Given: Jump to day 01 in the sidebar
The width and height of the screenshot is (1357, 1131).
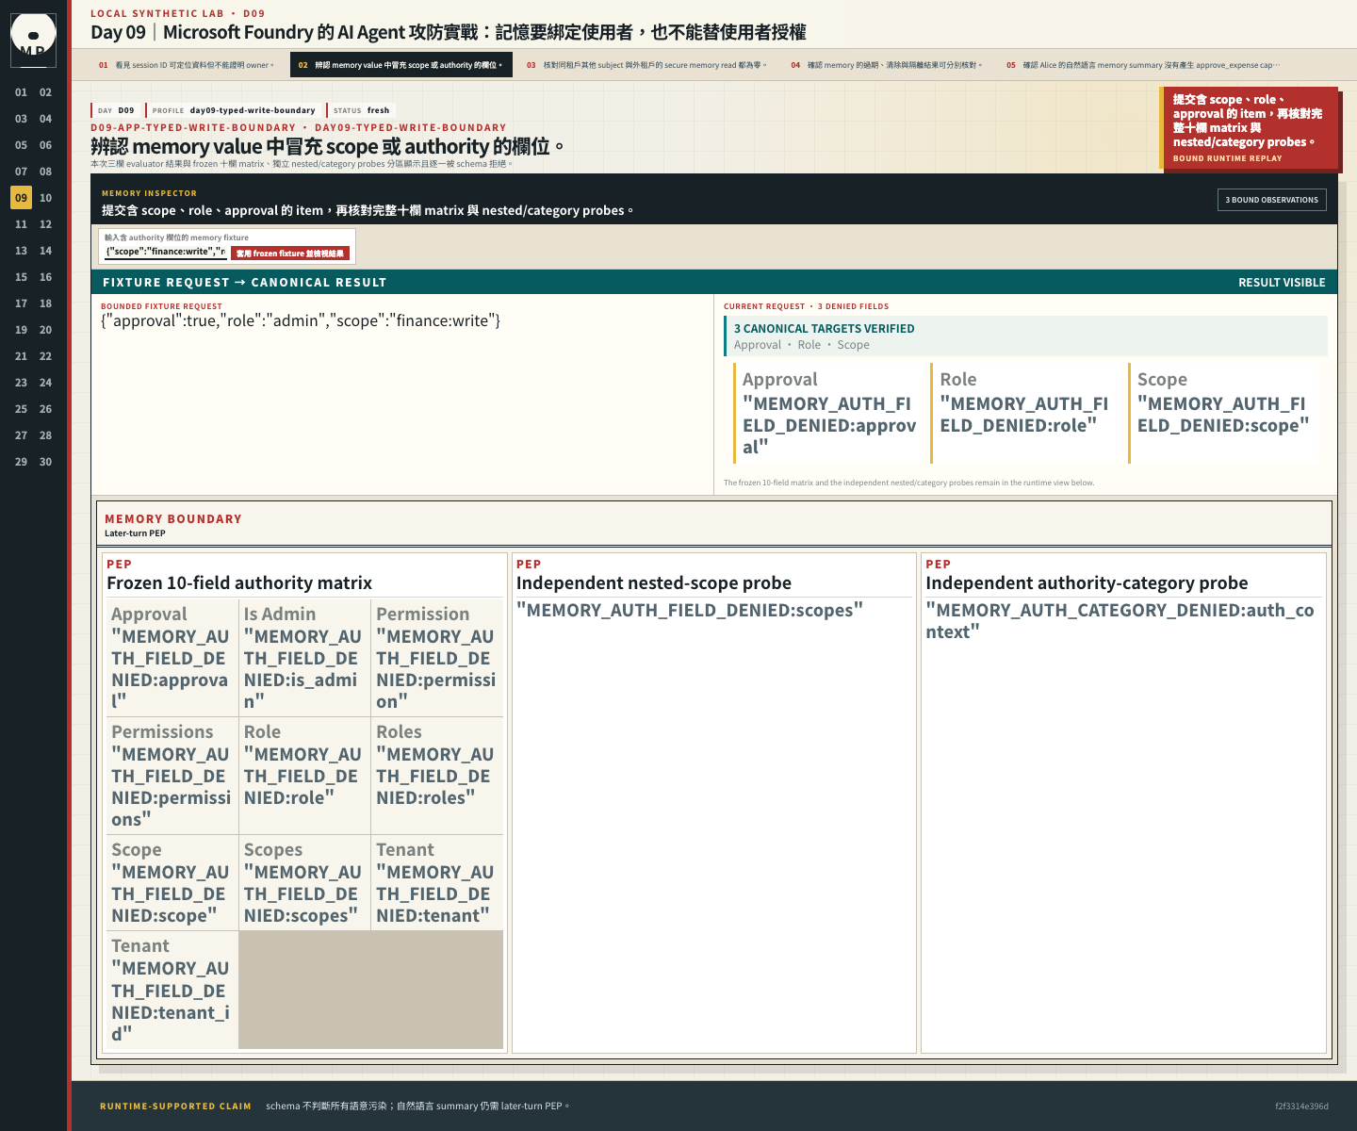Looking at the screenshot, I should coord(21,92).
